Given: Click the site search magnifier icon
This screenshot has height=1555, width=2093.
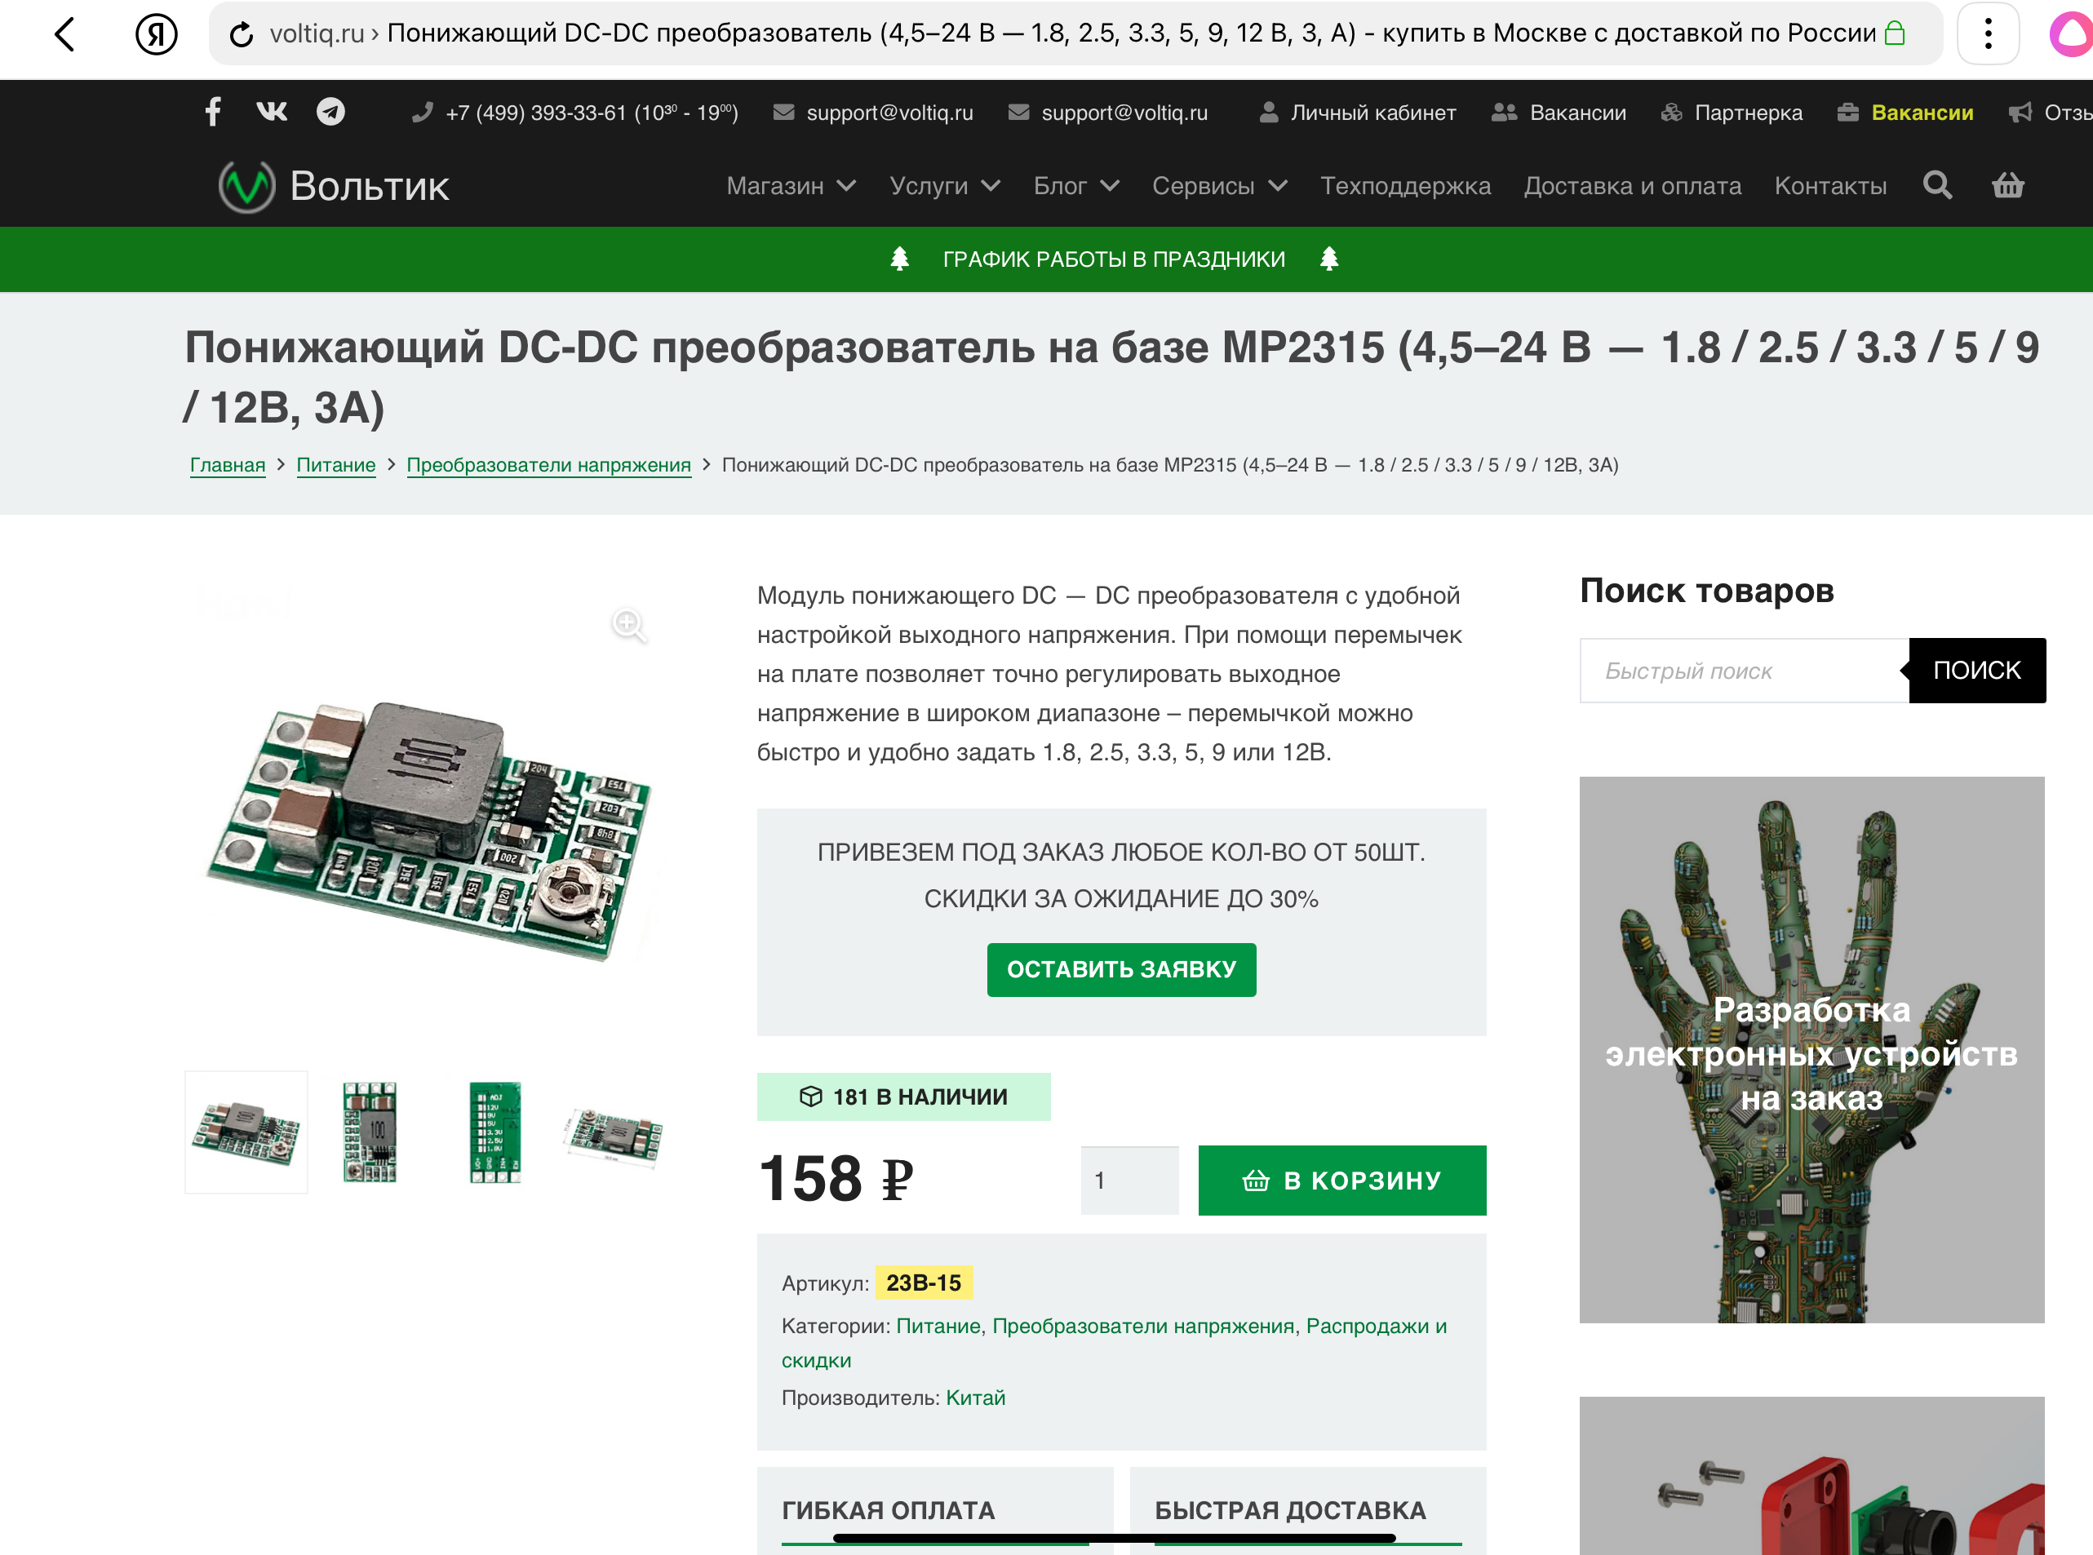Looking at the screenshot, I should pos(1936,185).
